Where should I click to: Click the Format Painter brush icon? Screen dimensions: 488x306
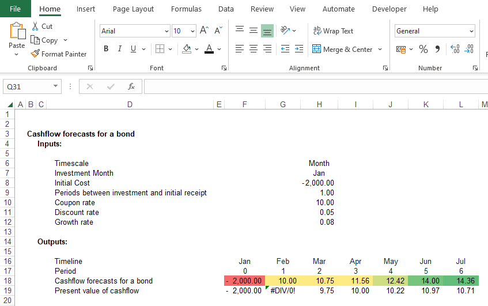click(36, 54)
